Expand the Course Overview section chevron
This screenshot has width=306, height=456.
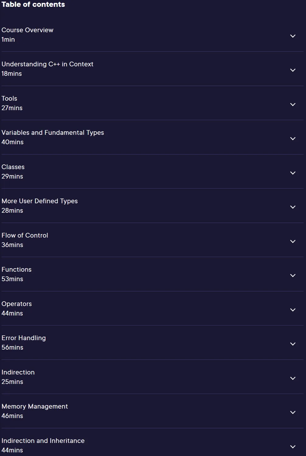tap(293, 36)
